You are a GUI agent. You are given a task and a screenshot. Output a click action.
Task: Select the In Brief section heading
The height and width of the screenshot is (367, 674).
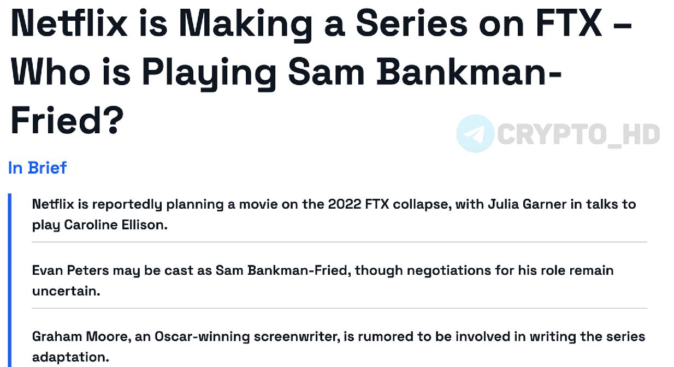38,168
